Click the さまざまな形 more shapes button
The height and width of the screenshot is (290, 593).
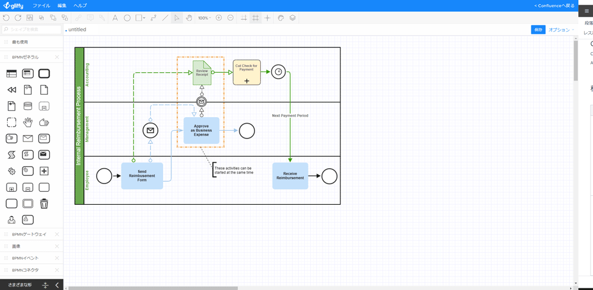click(x=20, y=285)
